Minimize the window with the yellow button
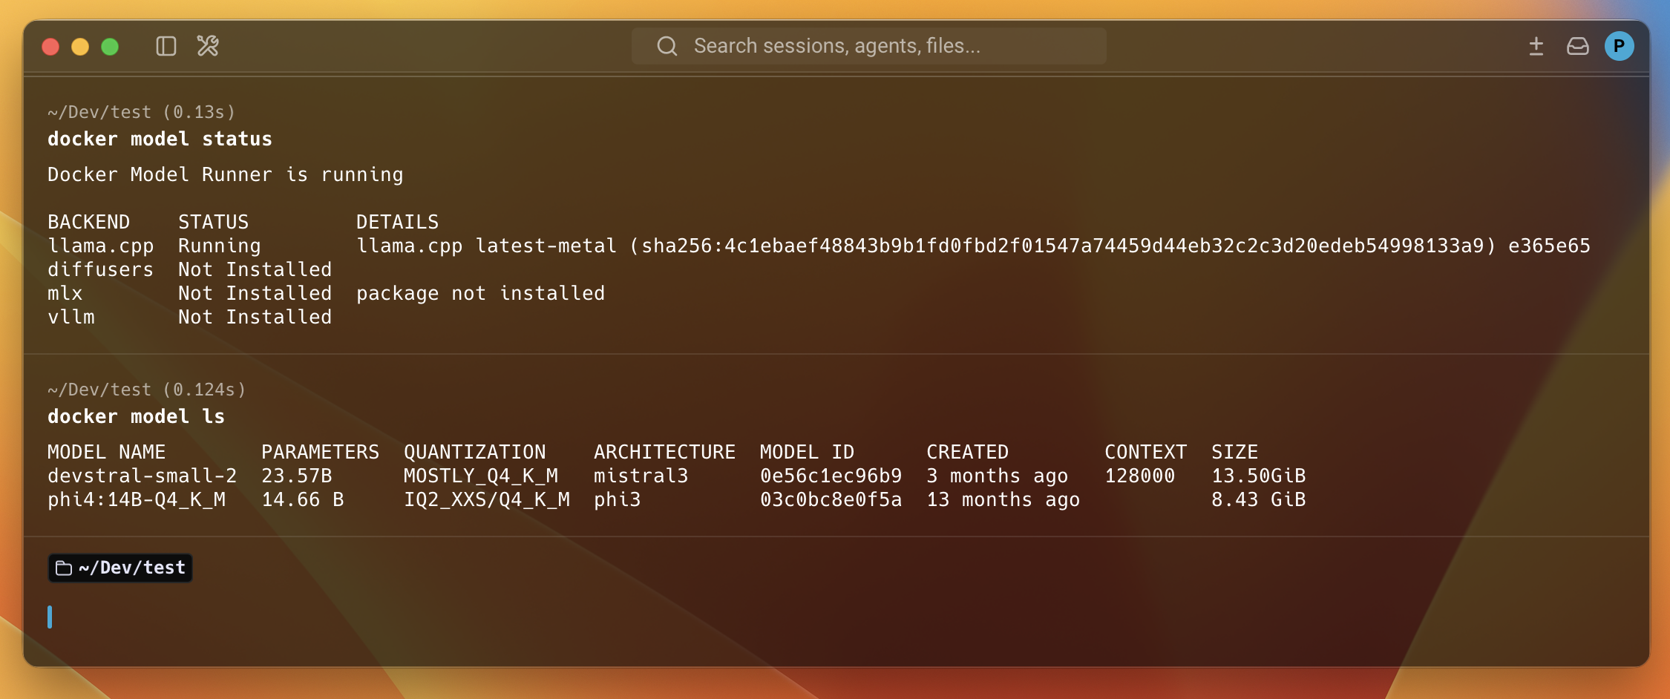This screenshot has width=1670, height=699. tap(80, 47)
